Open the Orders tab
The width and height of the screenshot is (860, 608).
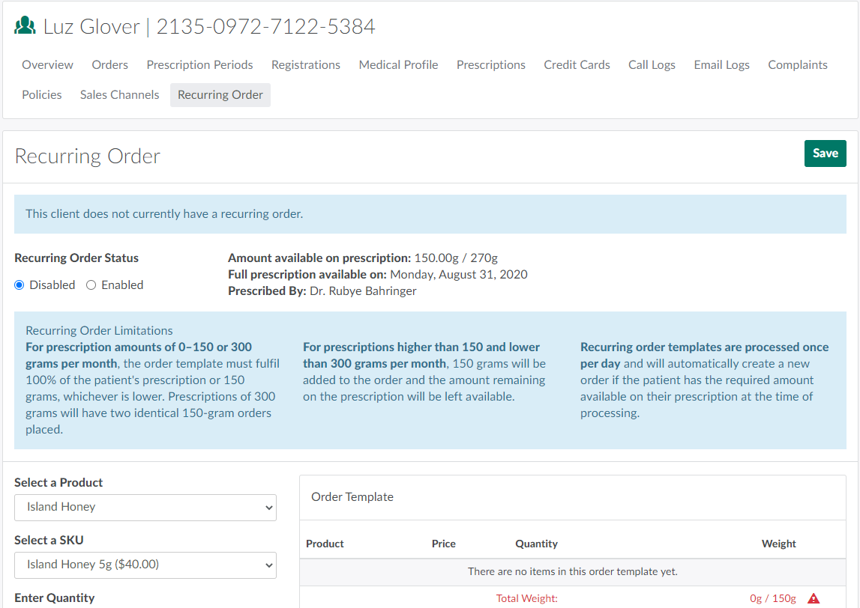(110, 65)
